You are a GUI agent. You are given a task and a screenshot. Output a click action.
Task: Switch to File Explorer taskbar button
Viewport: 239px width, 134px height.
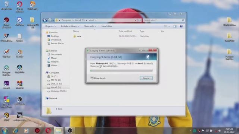[58, 131]
